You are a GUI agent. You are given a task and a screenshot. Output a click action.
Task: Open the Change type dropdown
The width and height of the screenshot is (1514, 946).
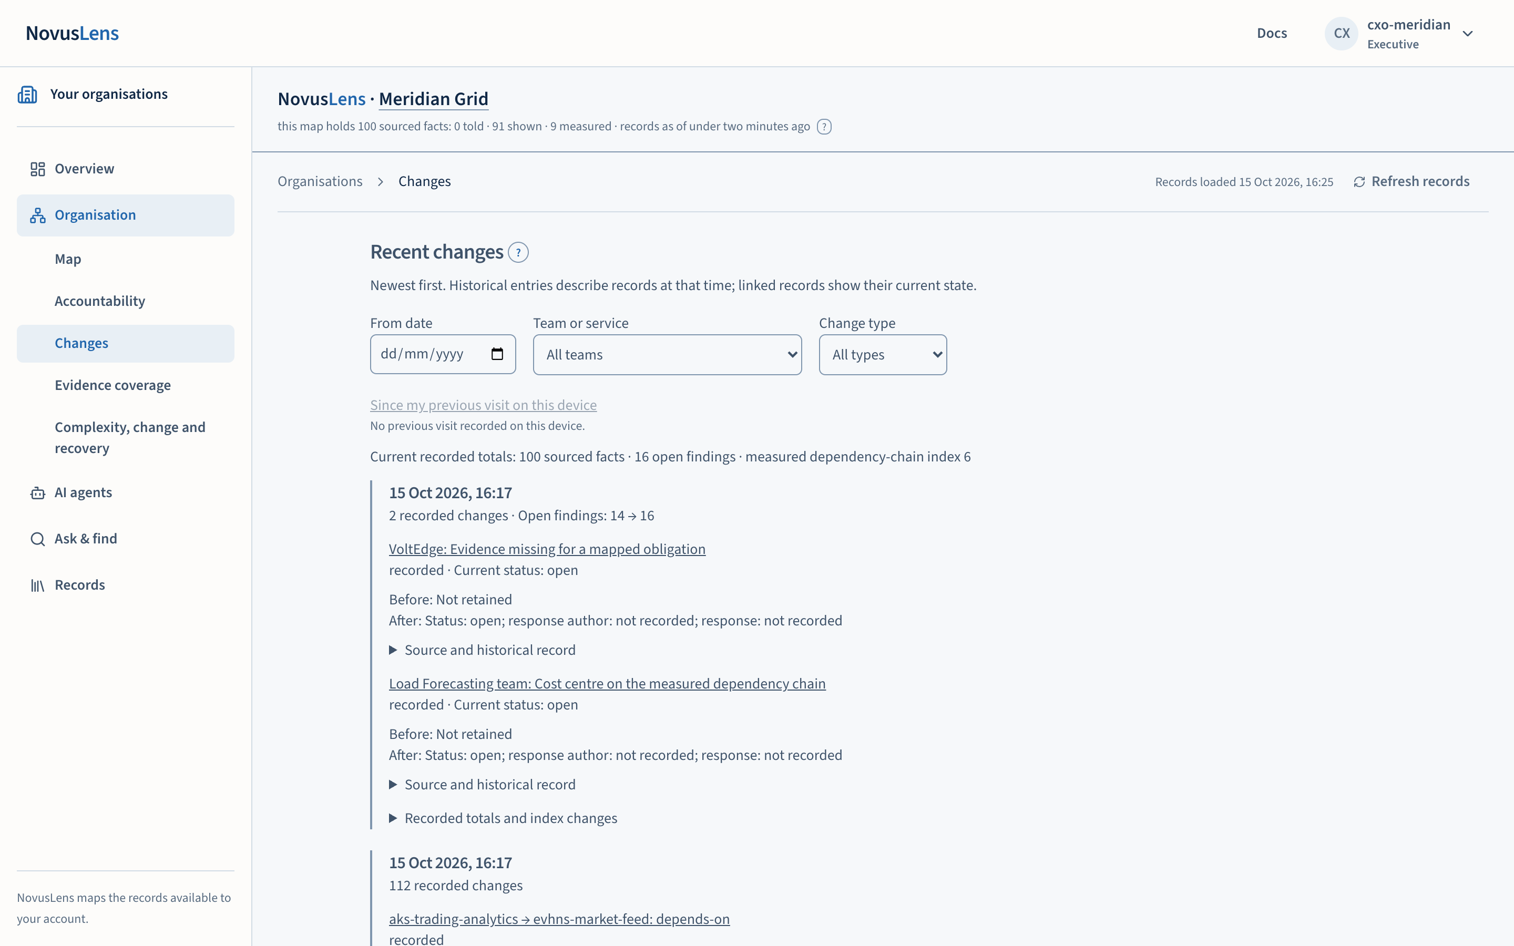(882, 355)
